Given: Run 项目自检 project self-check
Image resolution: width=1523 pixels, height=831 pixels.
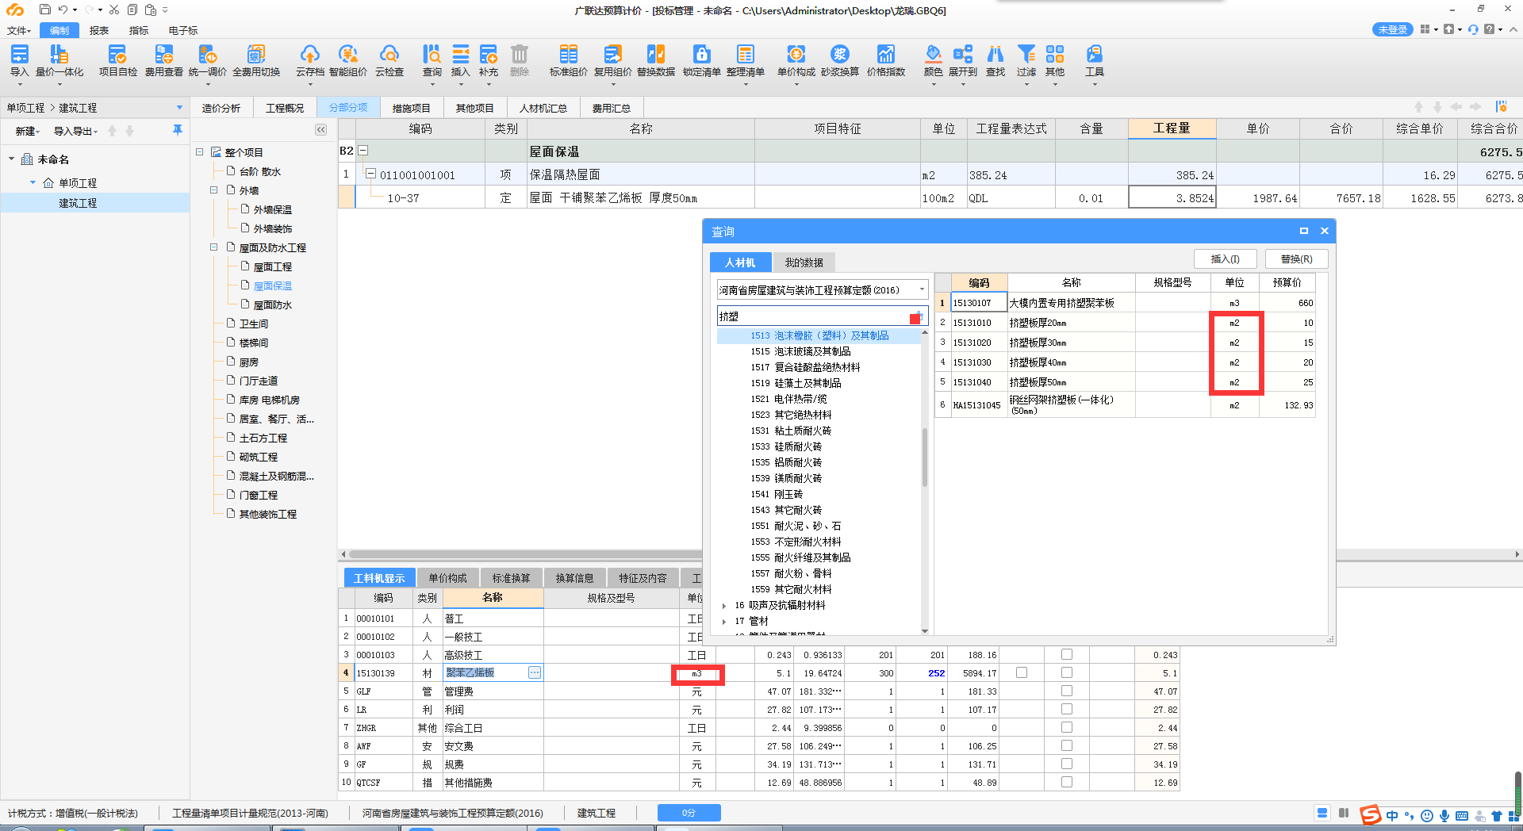Looking at the screenshot, I should click(x=117, y=60).
